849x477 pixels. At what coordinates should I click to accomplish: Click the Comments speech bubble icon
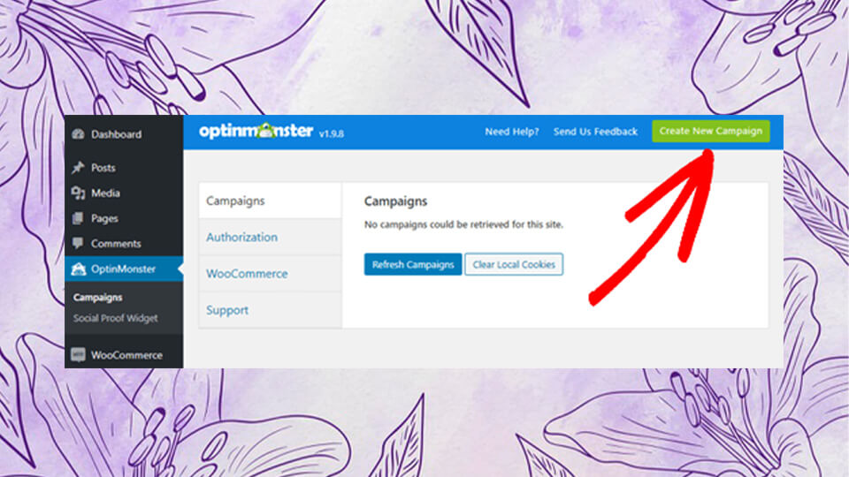[78, 244]
